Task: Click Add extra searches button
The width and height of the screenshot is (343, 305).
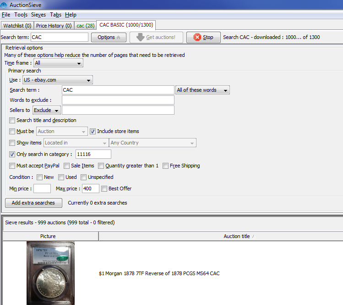Action: [x=33, y=203]
